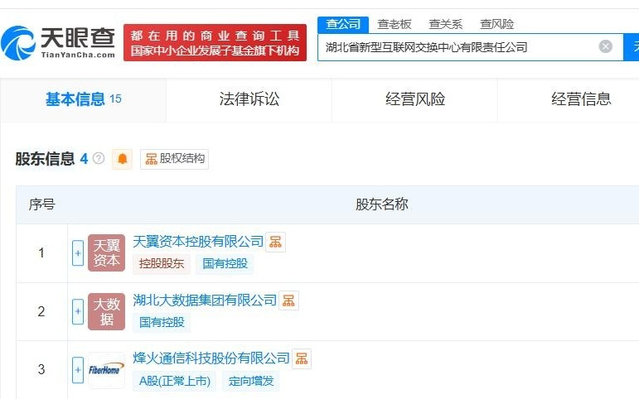
Task: Select the 天翼资本 company logo thumbnail
Action: point(106,252)
